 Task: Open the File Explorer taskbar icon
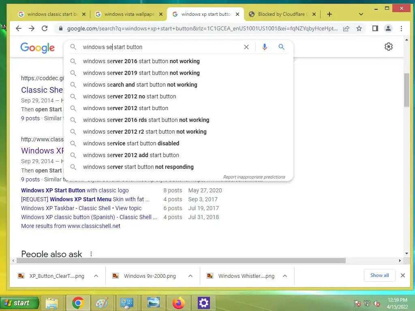[x=52, y=303]
